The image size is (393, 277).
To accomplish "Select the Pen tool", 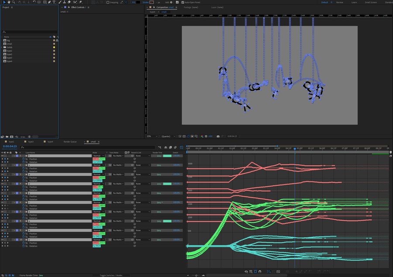I will [49, 2].
